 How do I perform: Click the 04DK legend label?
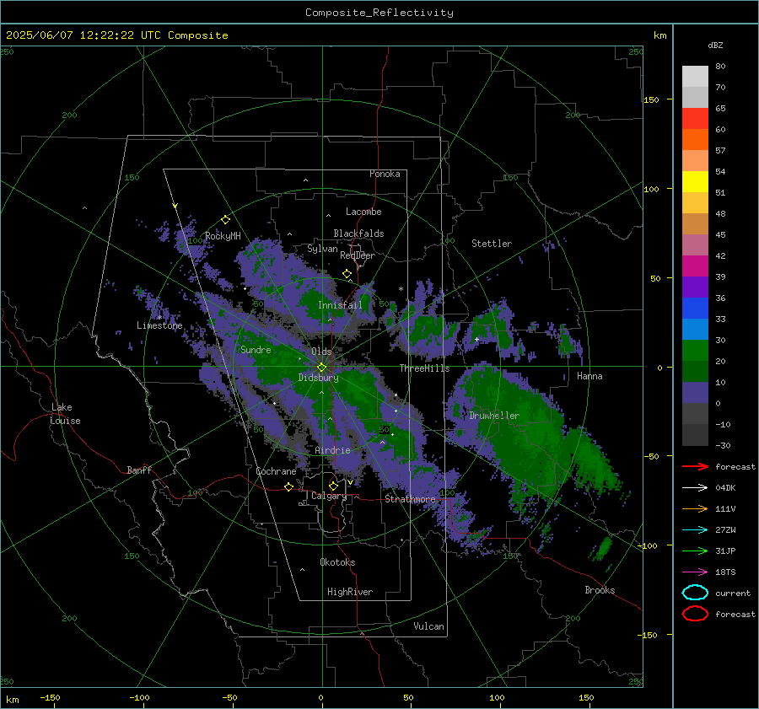pyautogui.click(x=725, y=488)
